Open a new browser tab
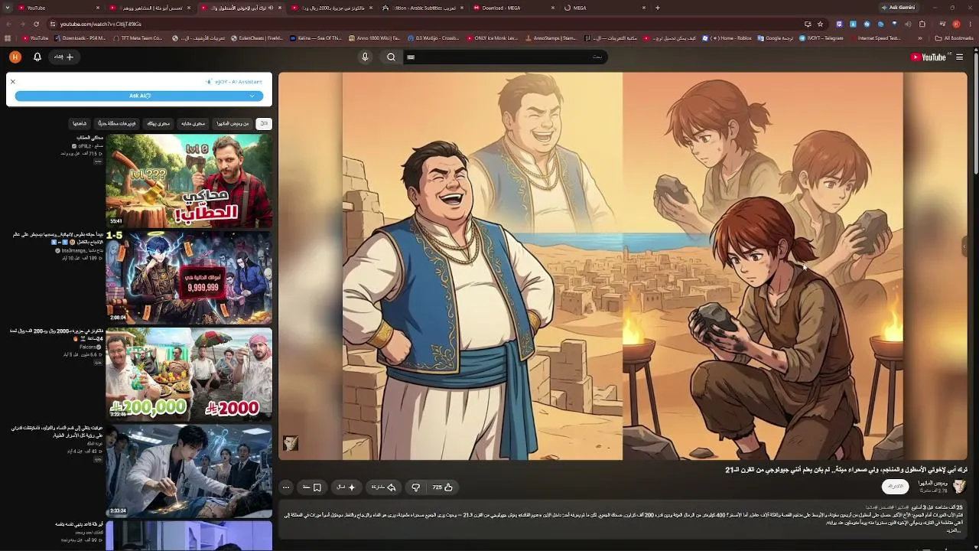The width and height of the screenshot is (979, 551). 658,8
